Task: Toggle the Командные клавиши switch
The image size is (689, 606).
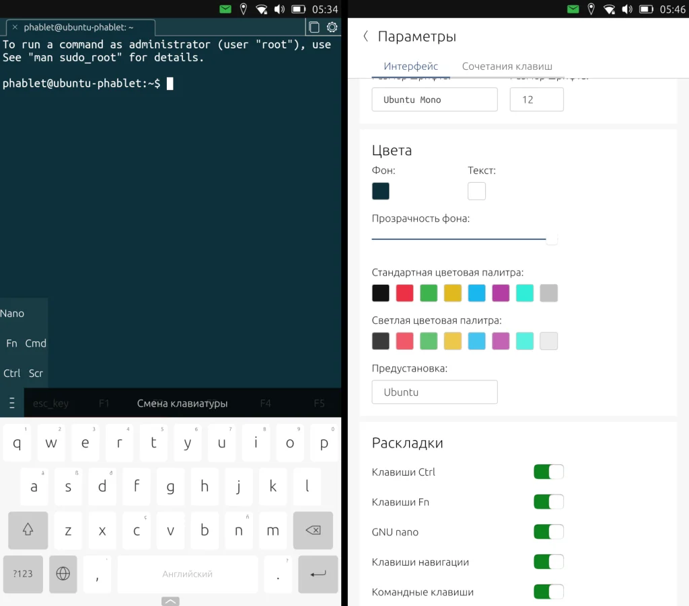Action: tap(548, 592)
